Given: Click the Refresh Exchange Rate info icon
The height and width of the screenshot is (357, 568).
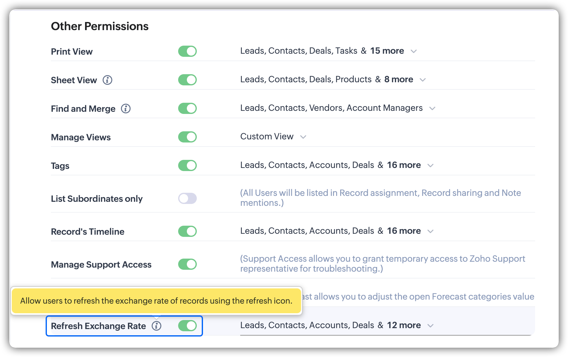Looking at the screenshot, I should 156,326.
